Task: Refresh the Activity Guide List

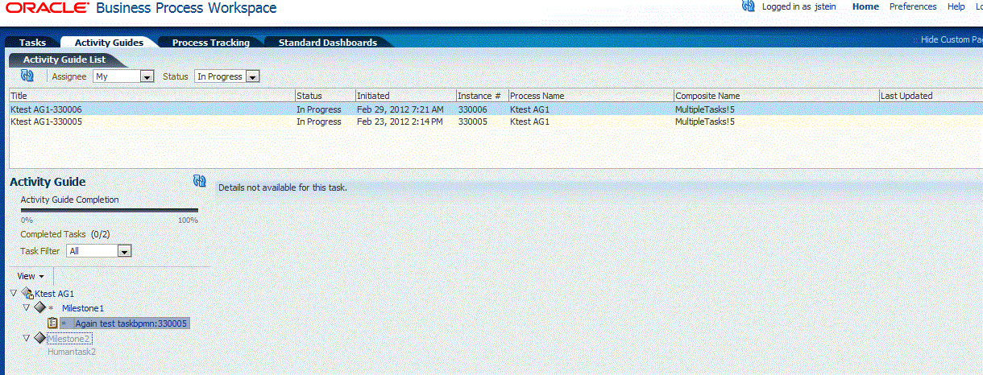Action: (27, 76)
